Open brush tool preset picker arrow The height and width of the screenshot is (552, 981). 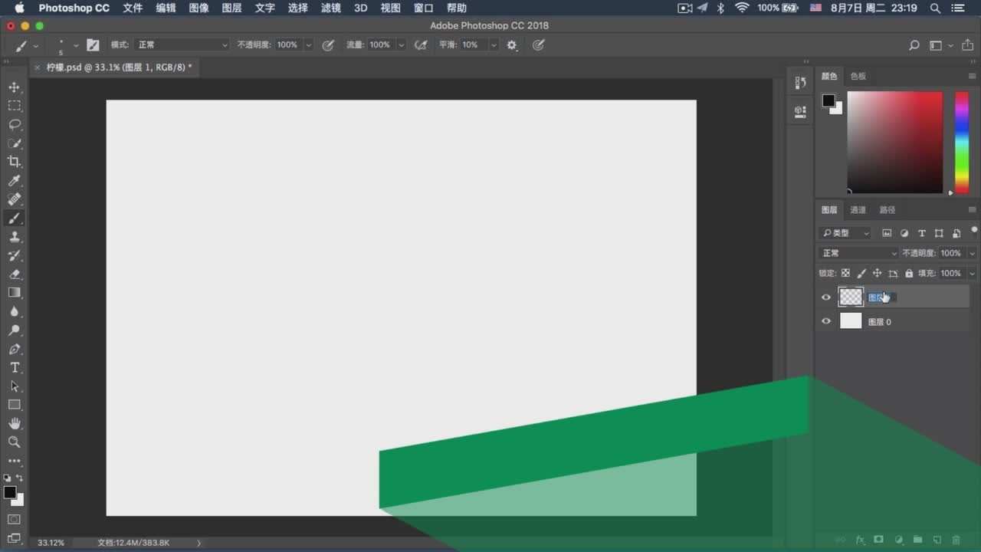coord(35,46)
